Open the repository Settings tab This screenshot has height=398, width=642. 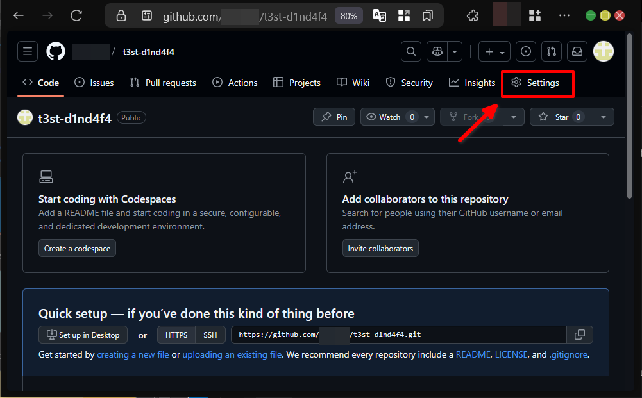point(536,83)
